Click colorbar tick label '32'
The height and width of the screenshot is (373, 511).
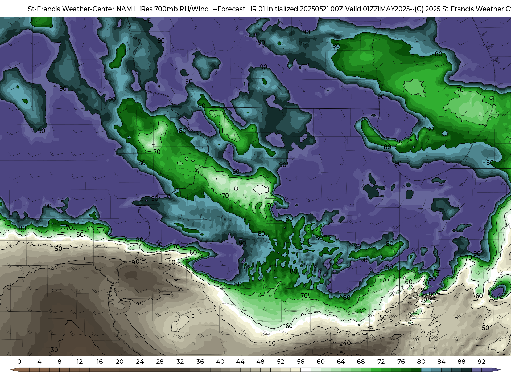click(180, 362)
